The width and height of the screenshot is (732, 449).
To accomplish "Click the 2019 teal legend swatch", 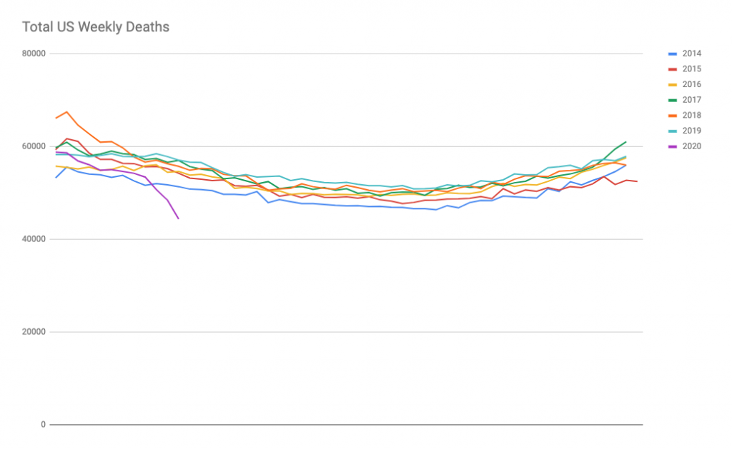I will tap(672, 131).
